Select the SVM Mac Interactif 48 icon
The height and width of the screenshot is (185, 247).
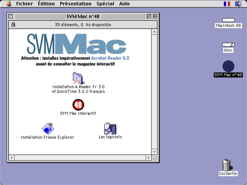click(78, 105)
